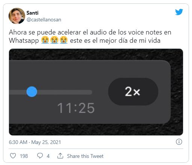Screen dimensions: 192x165
Task: Open replies via the speech bubble icon
Action: point(40,156)
